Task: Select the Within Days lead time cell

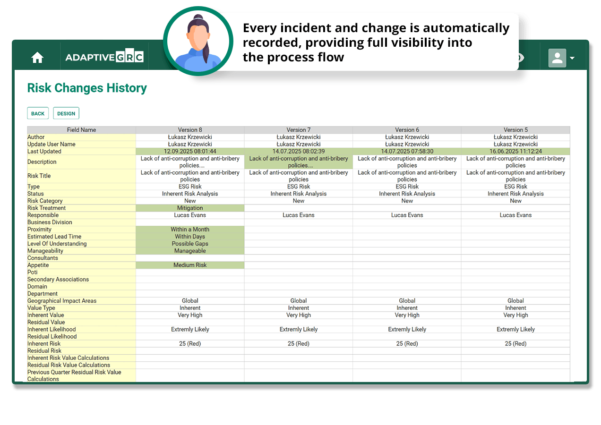Action: [190, 237]
